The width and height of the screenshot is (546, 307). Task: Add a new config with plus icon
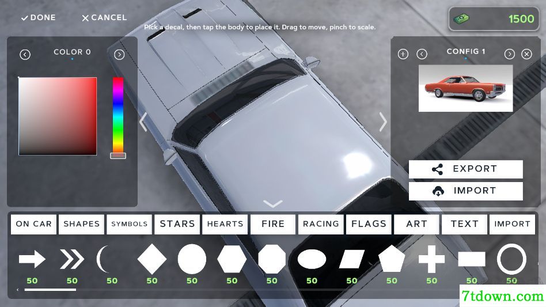click(403, 54)
